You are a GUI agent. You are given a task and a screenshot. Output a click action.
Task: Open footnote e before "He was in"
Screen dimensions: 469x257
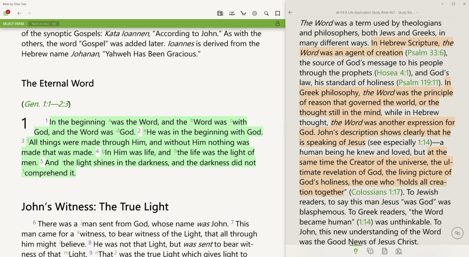[145, 131]
